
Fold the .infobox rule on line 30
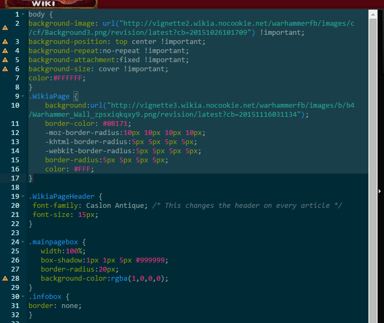pyautogui.click(x=23, y=297)
